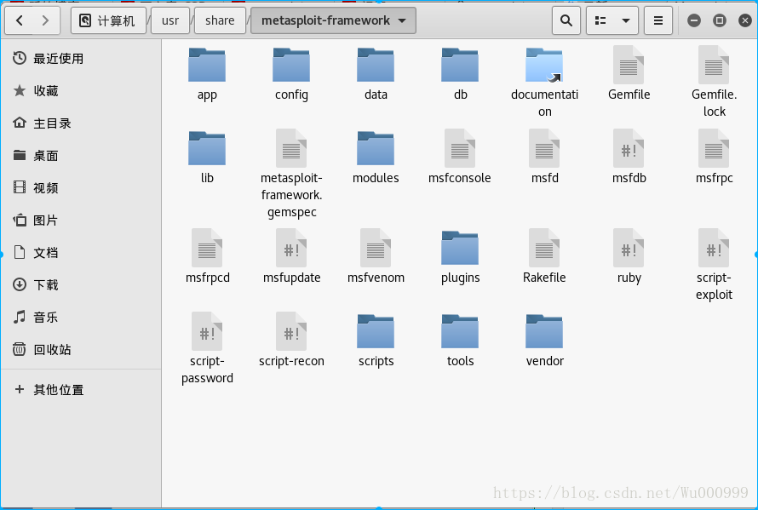This screenshot has width=758, height=510.
Task: Open 收藏 starred items in sidebar
Action: [81, 91]
